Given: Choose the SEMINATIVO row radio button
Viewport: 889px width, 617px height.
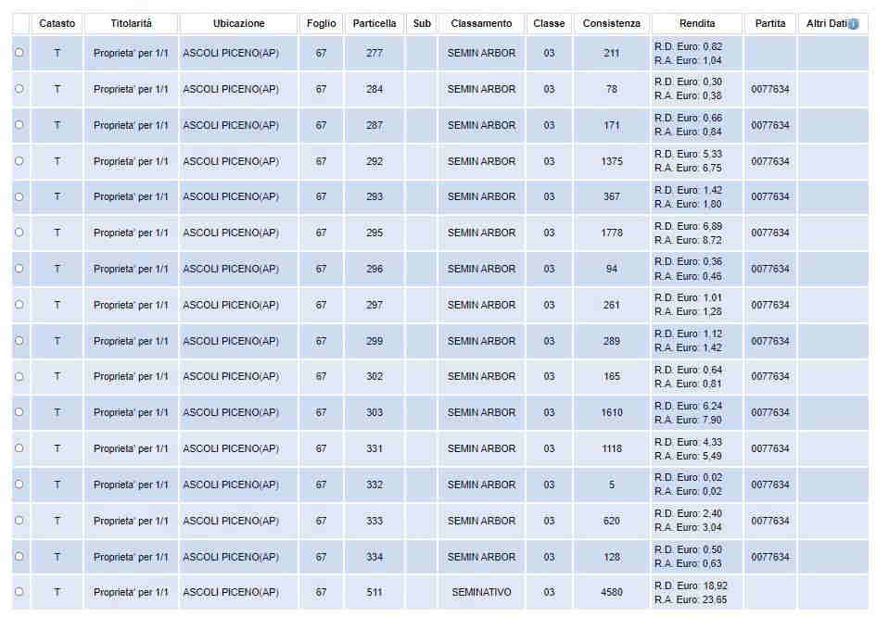Looking at the screenshot, I should [19, 592].
